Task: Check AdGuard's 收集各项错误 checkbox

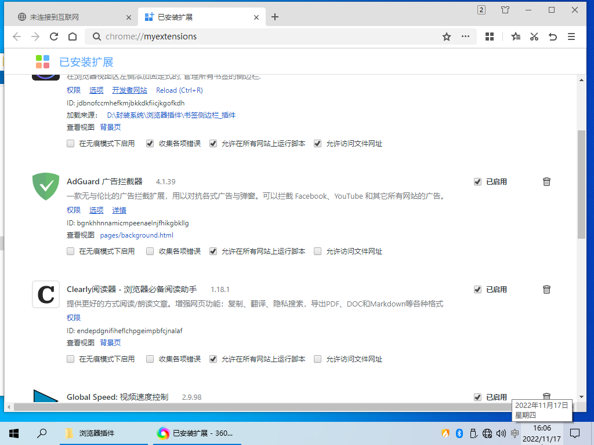Action: 150,251
